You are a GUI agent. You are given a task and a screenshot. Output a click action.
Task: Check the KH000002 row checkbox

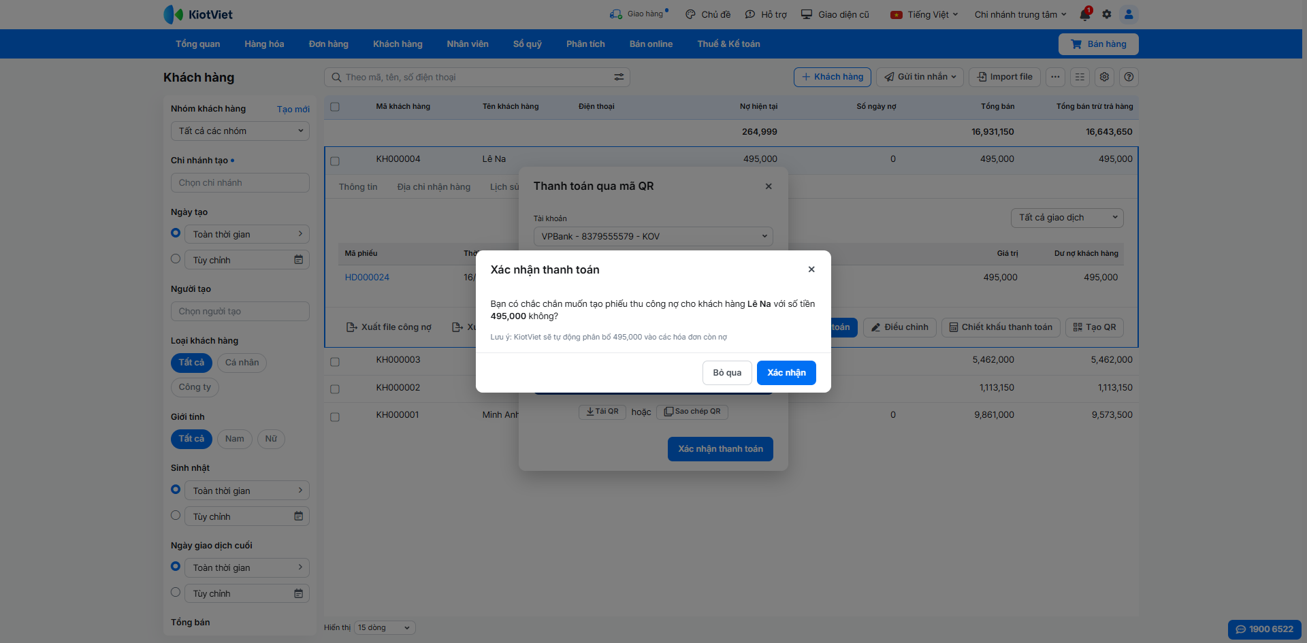tap(335, 389)
